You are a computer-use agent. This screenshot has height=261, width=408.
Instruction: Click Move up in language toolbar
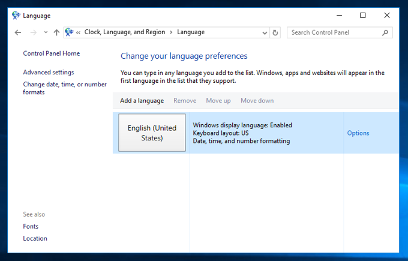218,101
